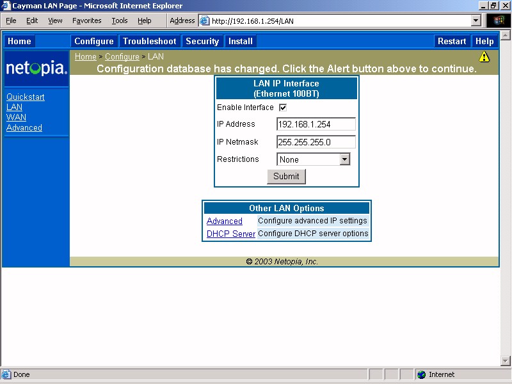Switch to the Configure tab

point(94,41)
